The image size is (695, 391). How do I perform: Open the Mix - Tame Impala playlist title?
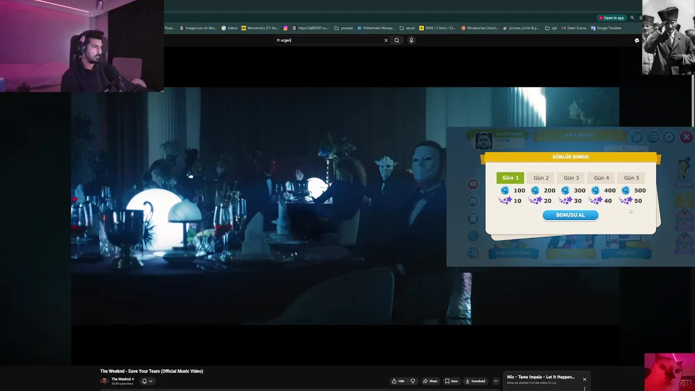(x=541, y=377)
